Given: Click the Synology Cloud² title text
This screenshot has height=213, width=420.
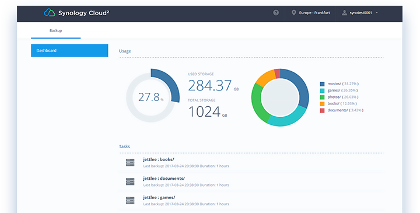Looking at the screenshot, I should 83,13.
